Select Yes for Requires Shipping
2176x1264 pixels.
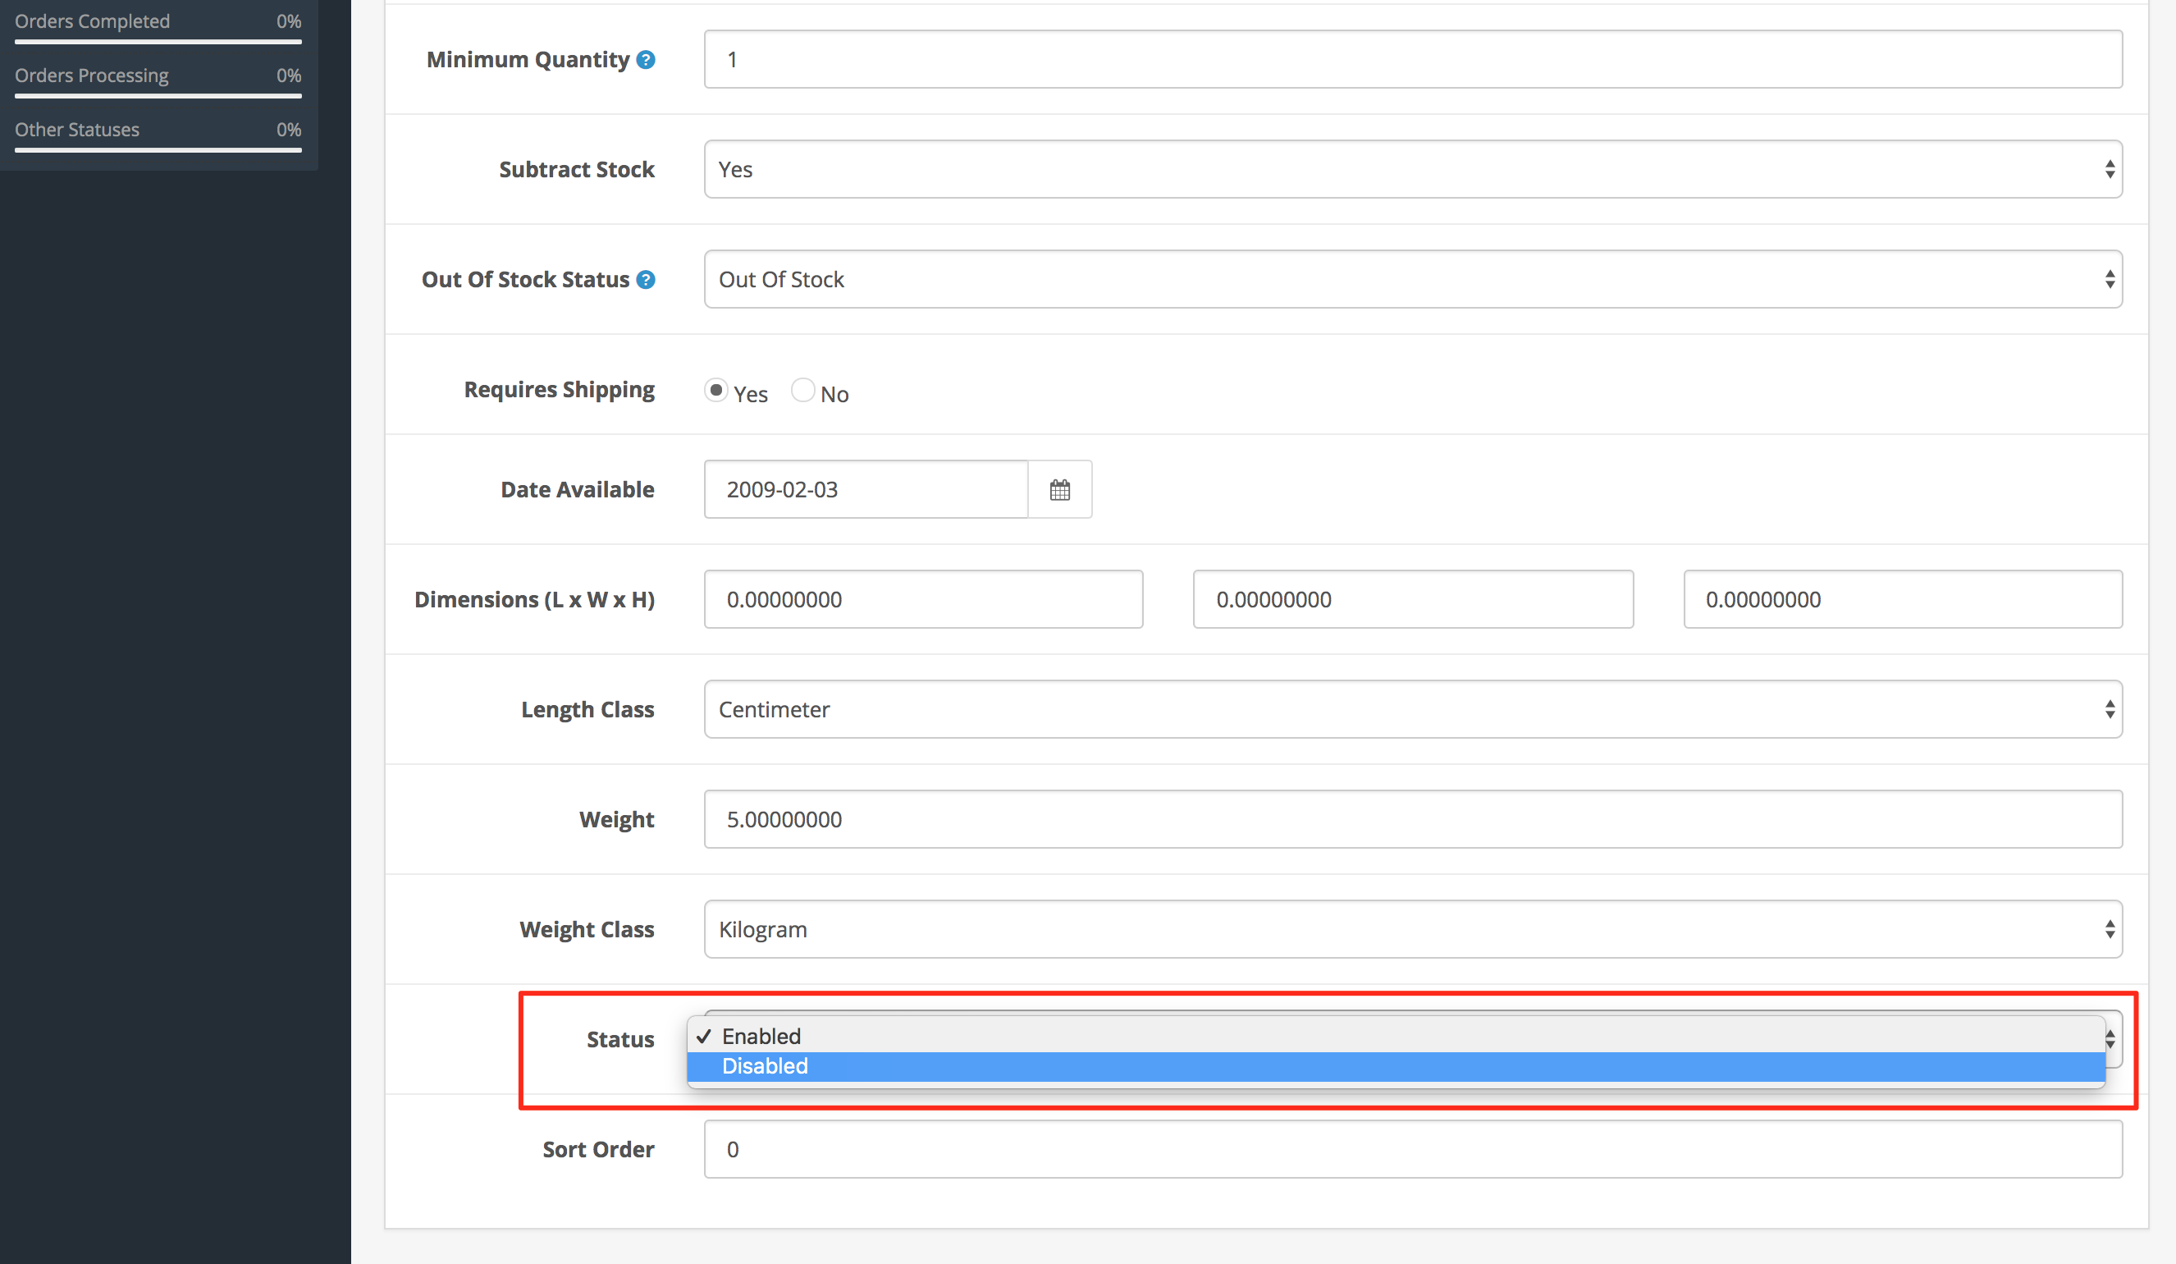[716, 390]
